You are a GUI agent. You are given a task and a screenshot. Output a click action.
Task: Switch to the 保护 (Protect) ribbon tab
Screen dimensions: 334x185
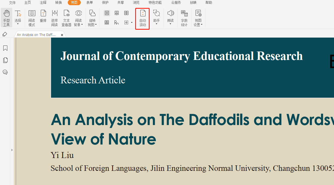click(105, 3)
